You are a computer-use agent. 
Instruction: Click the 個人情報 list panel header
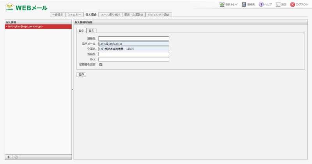tap(38, 22)
